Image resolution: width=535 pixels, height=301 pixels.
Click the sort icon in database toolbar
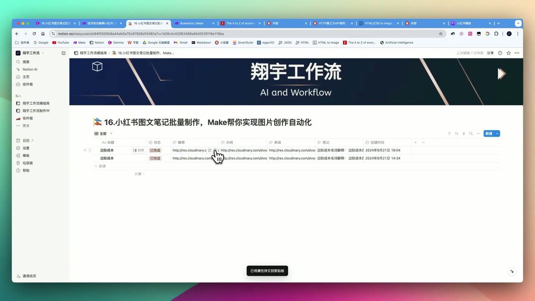click(456, 133)
